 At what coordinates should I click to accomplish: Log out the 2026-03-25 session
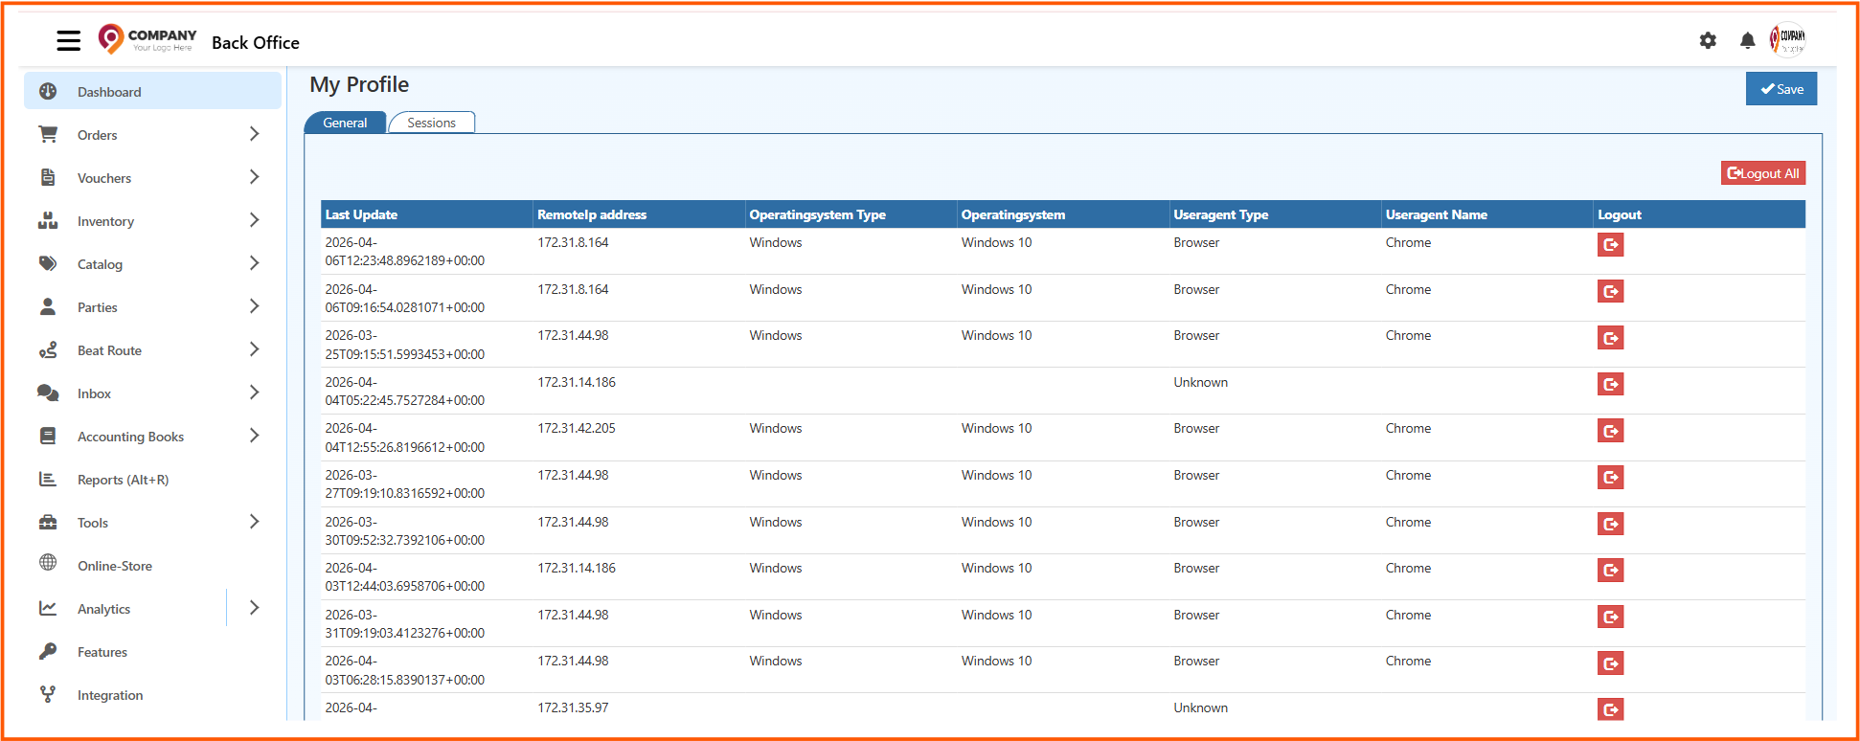[1610, 338]
